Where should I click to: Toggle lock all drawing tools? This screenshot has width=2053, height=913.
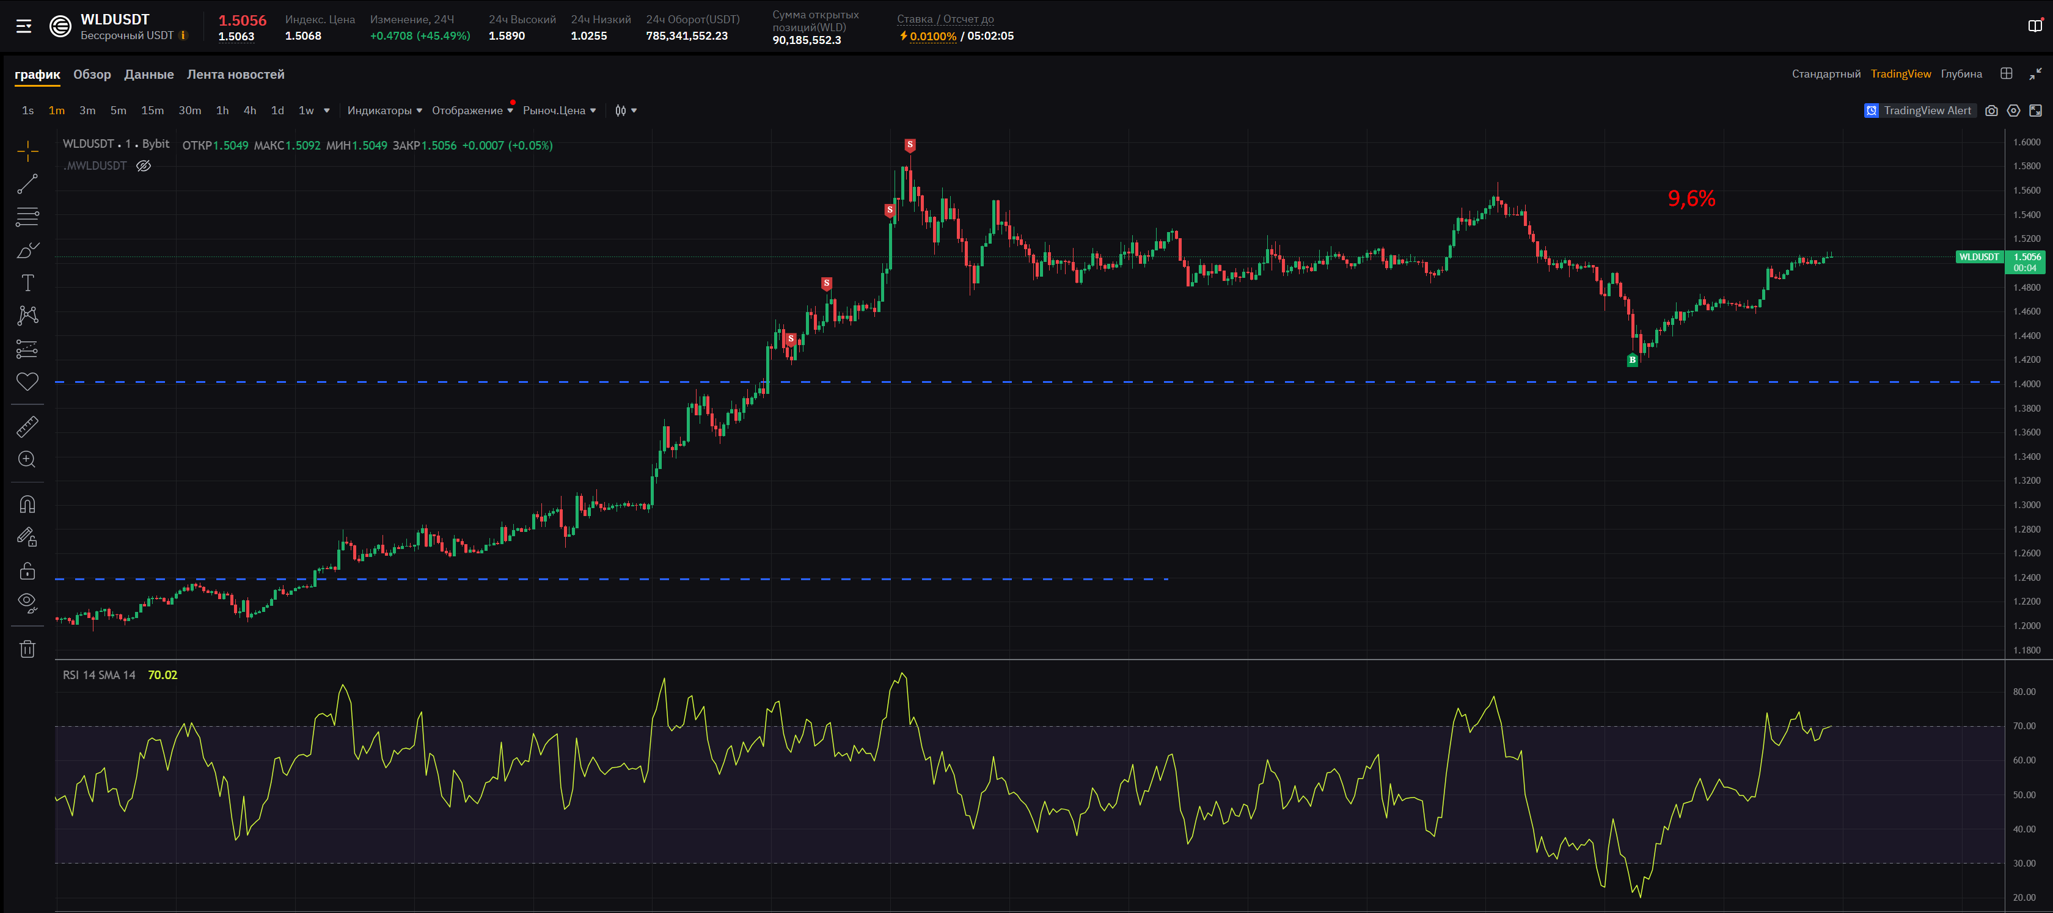tap(27, 570)
